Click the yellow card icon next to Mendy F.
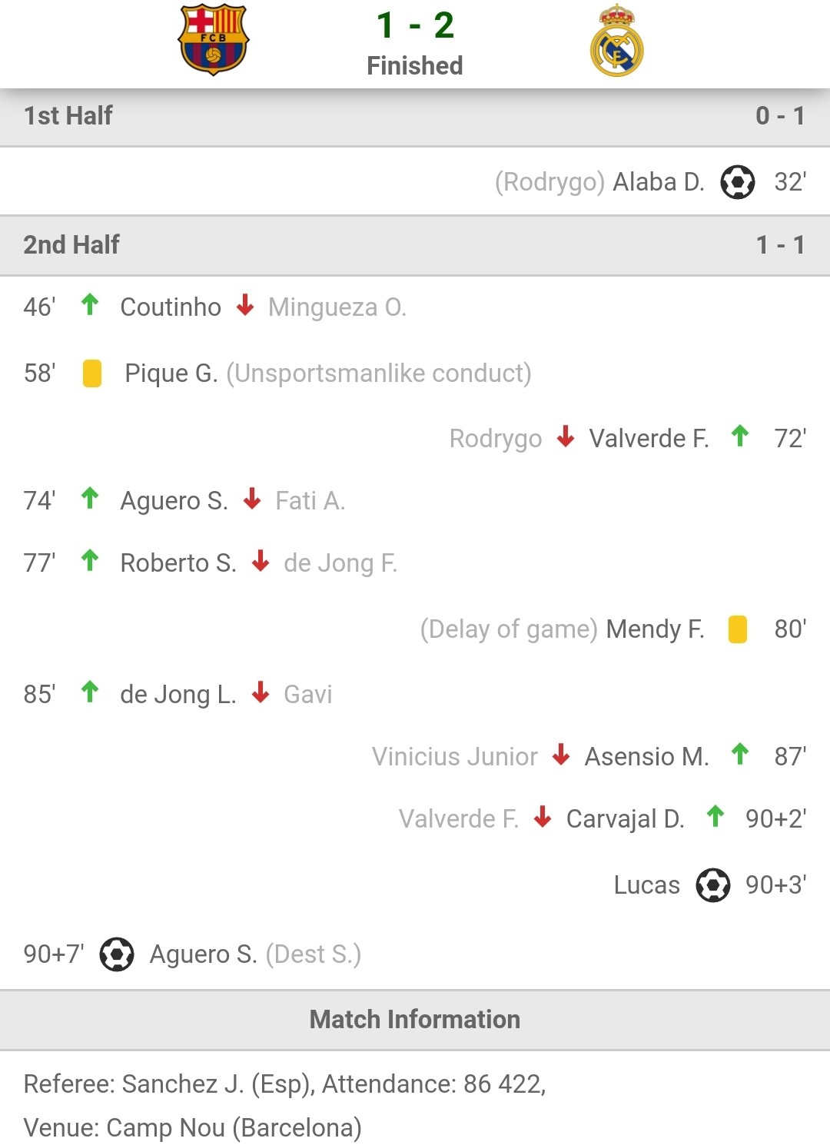 (738, 629)
